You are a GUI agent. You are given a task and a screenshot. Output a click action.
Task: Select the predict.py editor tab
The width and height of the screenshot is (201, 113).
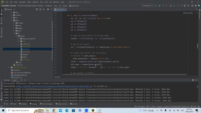tap(60, 9)
